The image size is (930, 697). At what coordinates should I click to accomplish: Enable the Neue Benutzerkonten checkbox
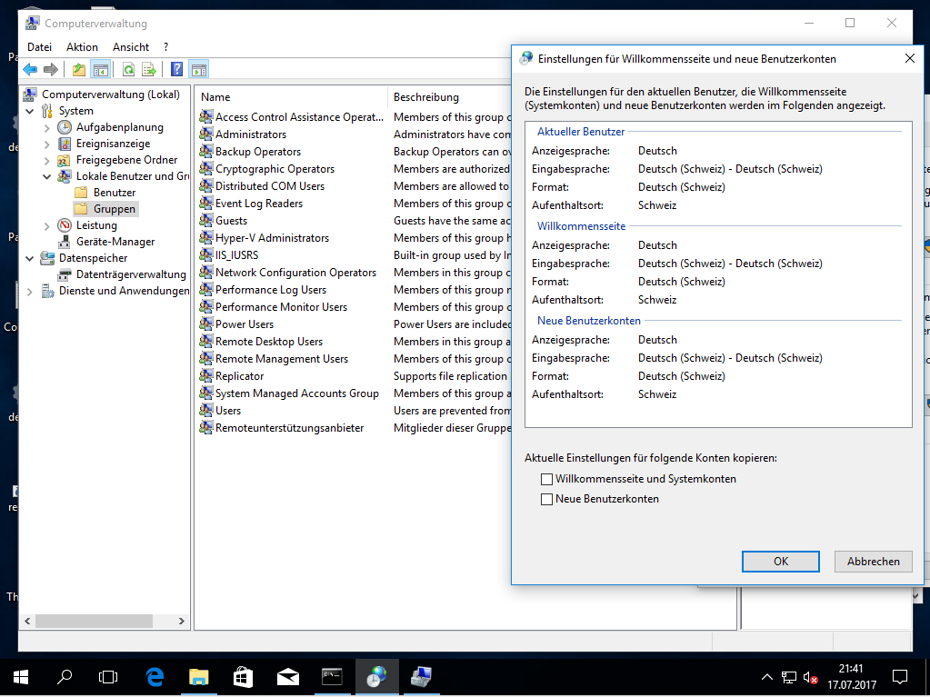pyautogui.click(x=547, y=499)
